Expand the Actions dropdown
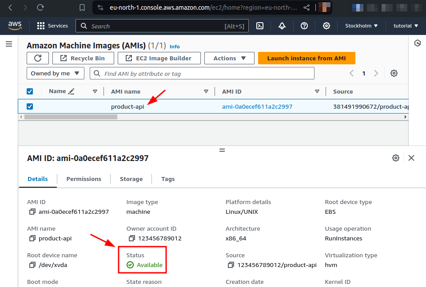This screenshot has width=426, height=287. [x=229, y=58]
